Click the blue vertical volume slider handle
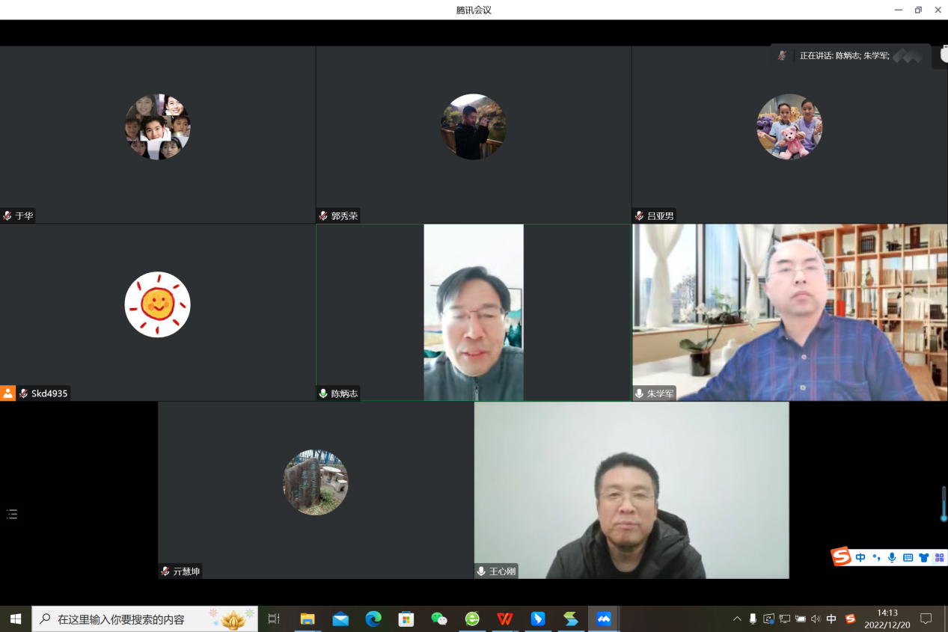 (x=944, y=517)
